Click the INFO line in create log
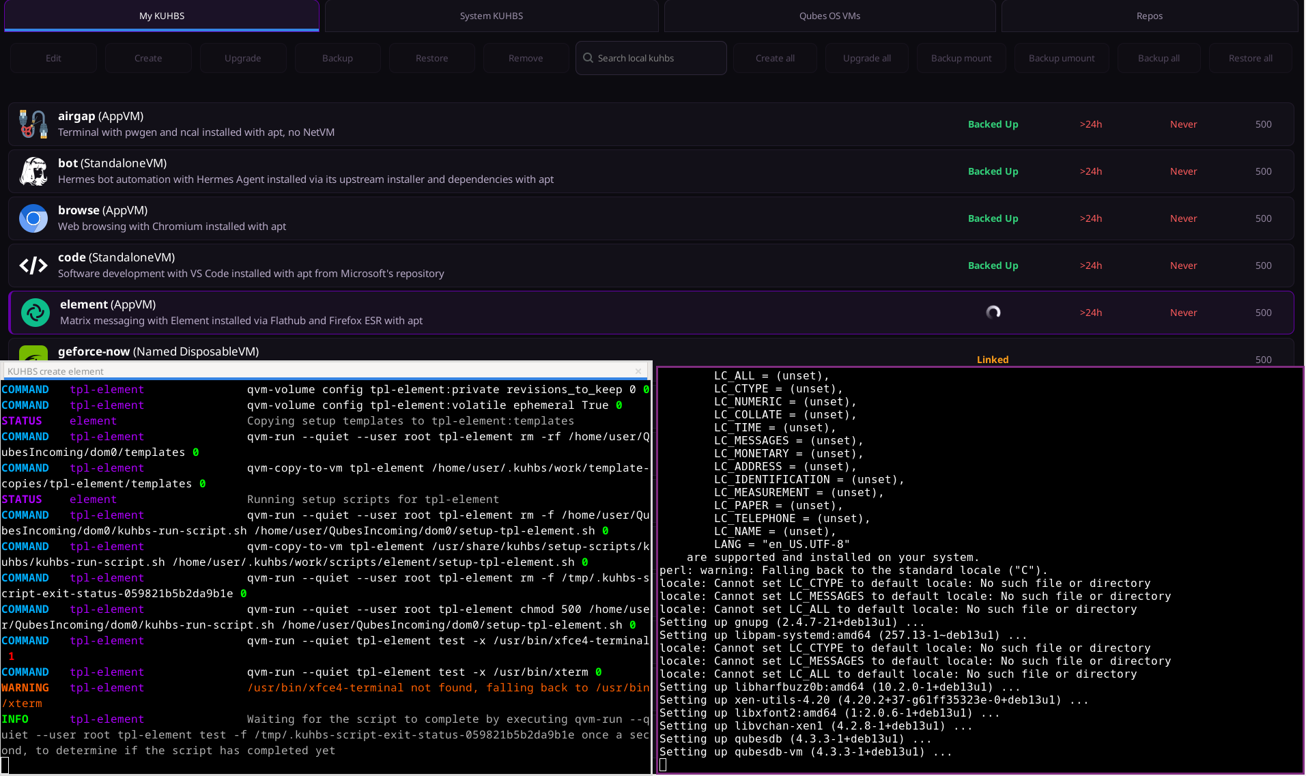The image size is (1306, 776). tap(326, 735)
